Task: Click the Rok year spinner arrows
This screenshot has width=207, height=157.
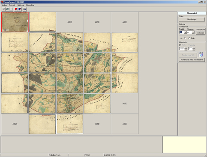Action: (x=186, y=49)
